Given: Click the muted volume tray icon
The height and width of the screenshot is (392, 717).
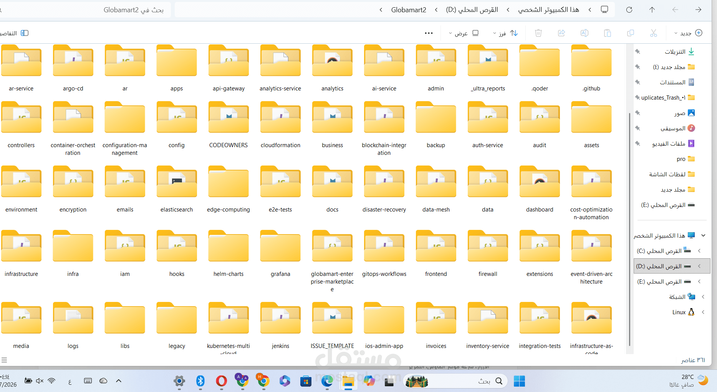Looking at the screenshot, I should tap(40, 381).
